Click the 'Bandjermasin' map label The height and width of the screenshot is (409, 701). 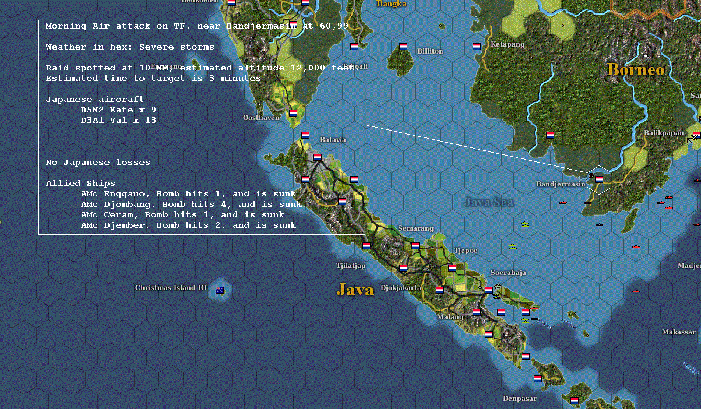561,184
